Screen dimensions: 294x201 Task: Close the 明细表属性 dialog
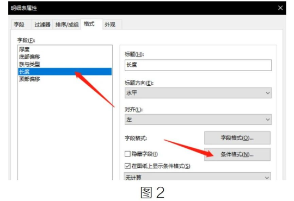[x=280, y=8]
